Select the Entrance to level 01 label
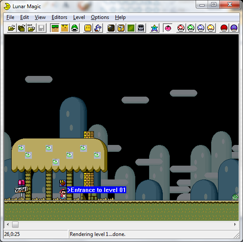 pos(97,190)
